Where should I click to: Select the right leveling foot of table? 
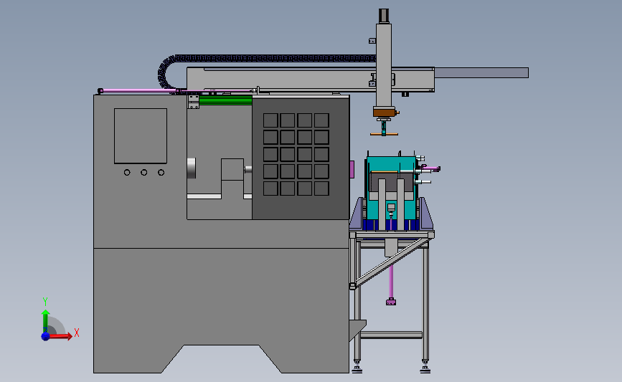click(x=425, y=368)
